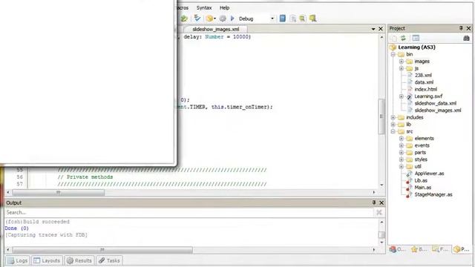Screen dimensions: 475x267
Task: Click the editor horizontal scrollbar thumb
Action: tap(58, 192)
